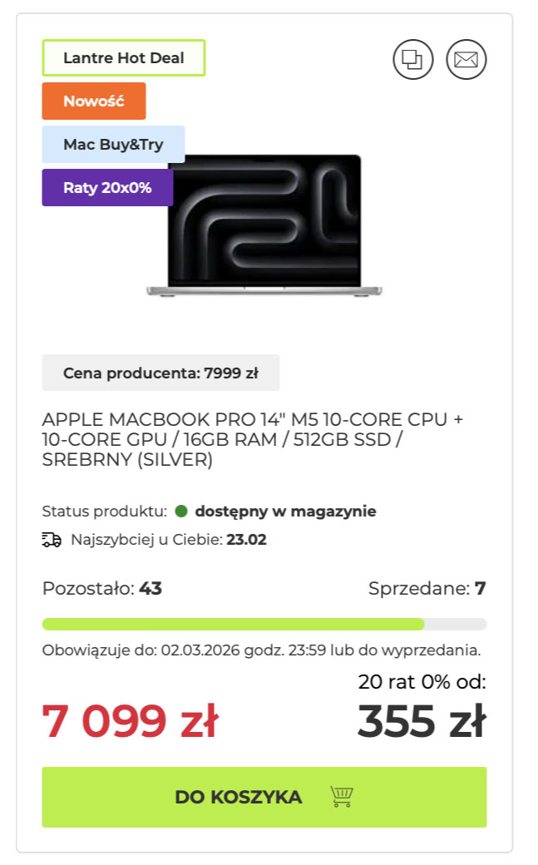
Task: Click the delivery truck icon
Action: 52,540
